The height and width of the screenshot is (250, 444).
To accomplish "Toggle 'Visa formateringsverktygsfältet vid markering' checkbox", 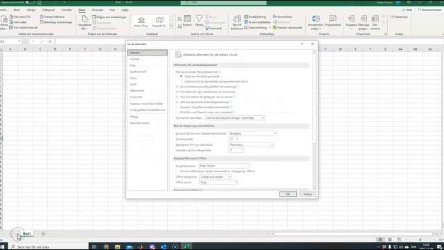I will (178, 87).
